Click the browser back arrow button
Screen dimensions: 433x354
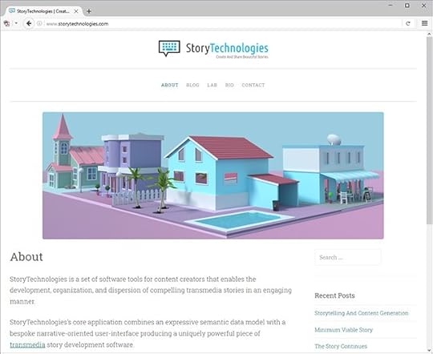pyautogui.click(x=29, y=23)
